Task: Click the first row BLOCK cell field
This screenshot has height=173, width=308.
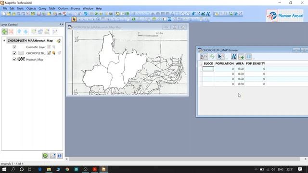Action: [208, 69]
